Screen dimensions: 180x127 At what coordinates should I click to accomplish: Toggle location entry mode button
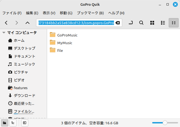click(x=131, y=23)
